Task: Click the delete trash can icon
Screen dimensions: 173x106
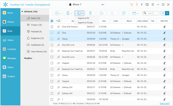Action: tap(90, 13)
